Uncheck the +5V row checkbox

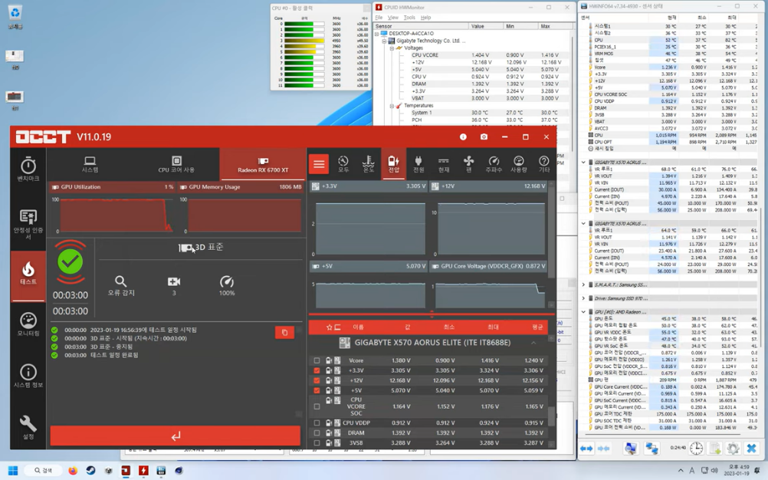(317, 390)
